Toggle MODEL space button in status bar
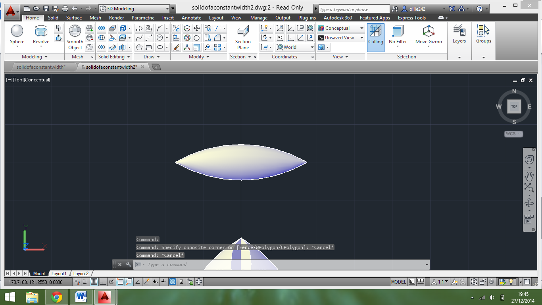 point(399,282)
